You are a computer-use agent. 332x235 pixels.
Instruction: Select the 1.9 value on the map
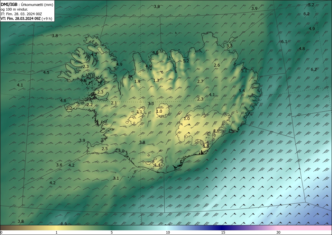coord(137,81)
